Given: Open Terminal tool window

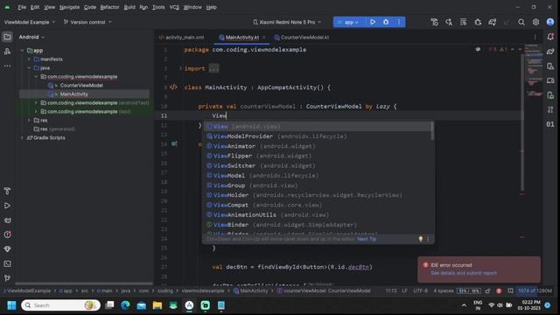Looking at the screenshot, I should point(7,264).
